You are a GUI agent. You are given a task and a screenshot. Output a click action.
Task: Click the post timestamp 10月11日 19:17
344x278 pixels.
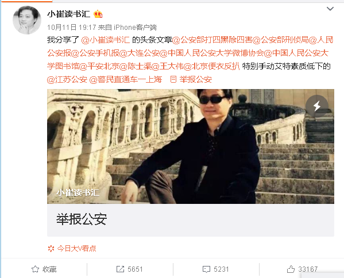[x=72, y=28]
